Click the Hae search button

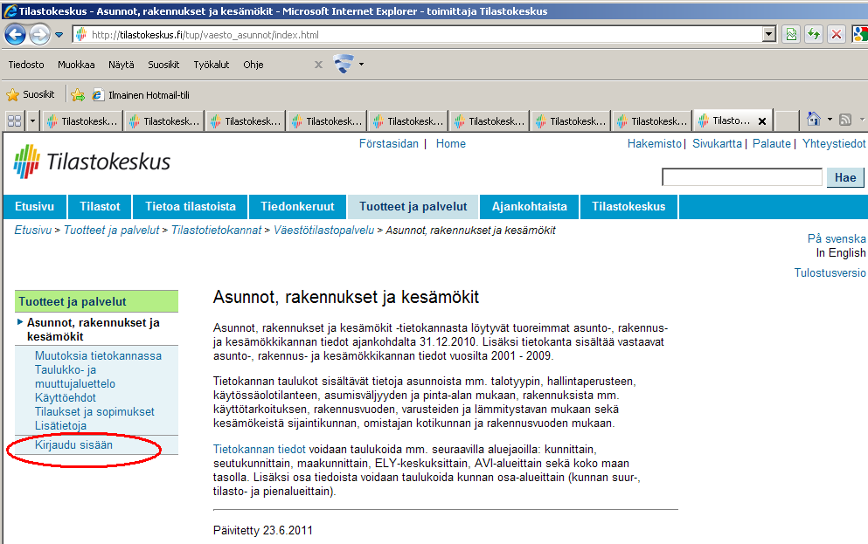(845, 177)
